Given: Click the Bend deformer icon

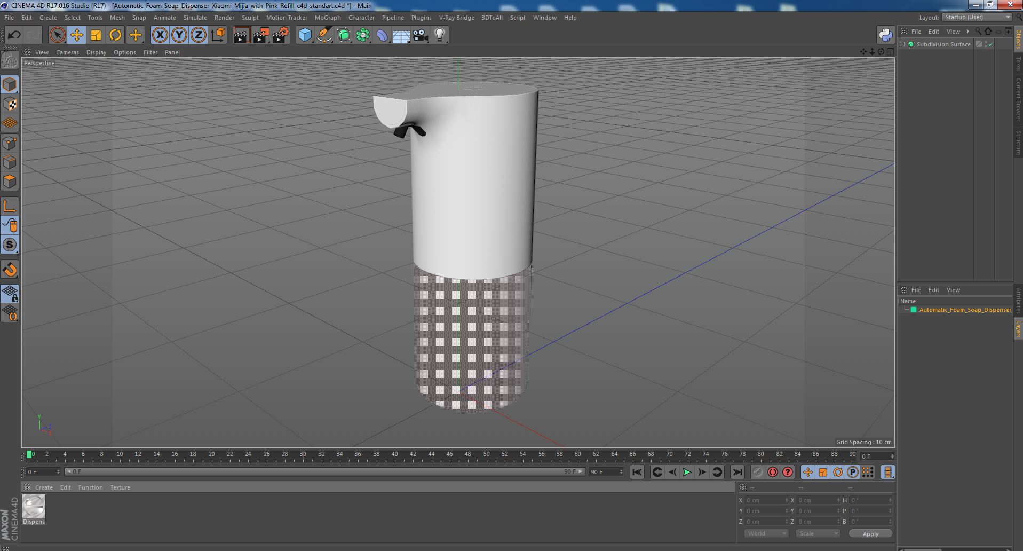Looking at the screenshot, I should pyautogui.click(x=382, y=35).
